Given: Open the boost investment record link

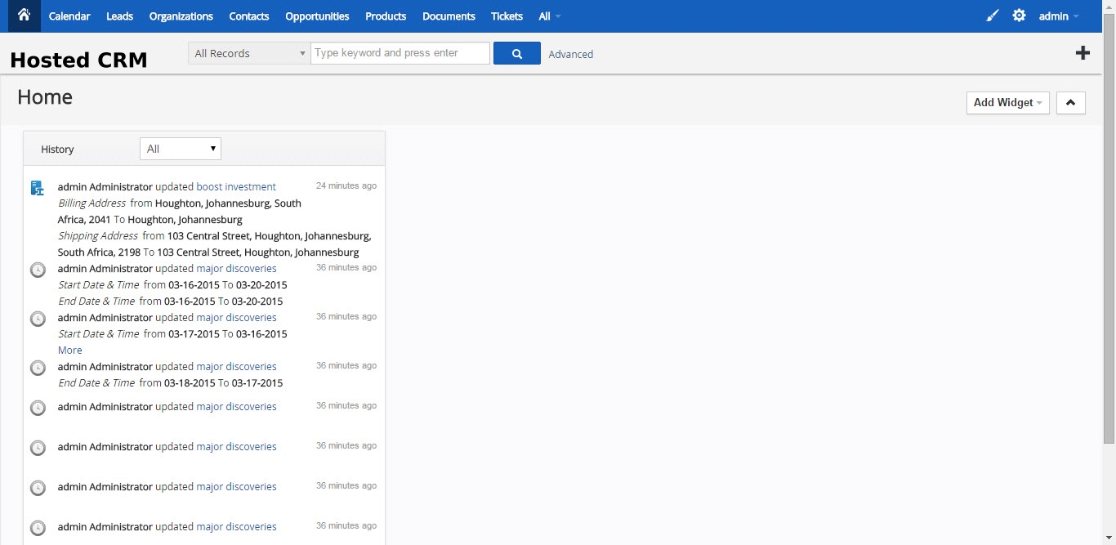Looking at the screenshot, I should [236, 186].
